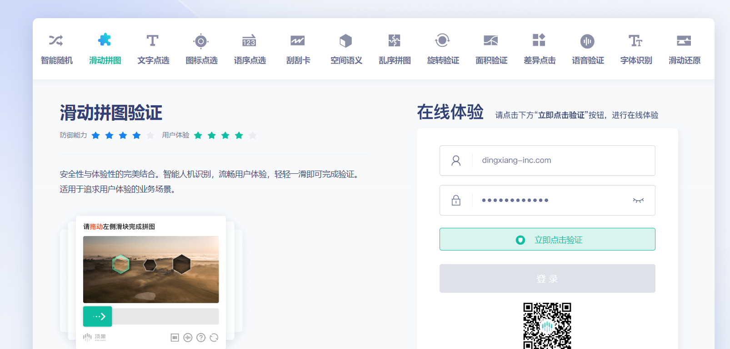Click the padlock icon in password field
This screenshot has height=349, width=730.
click(456, 200)
